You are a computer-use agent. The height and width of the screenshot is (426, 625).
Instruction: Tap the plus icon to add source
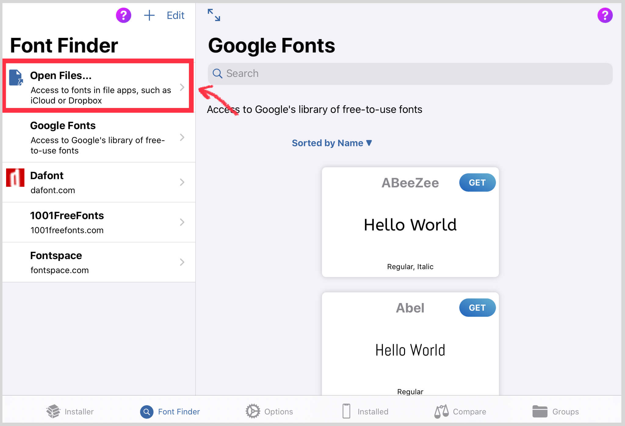coord(149,15)
